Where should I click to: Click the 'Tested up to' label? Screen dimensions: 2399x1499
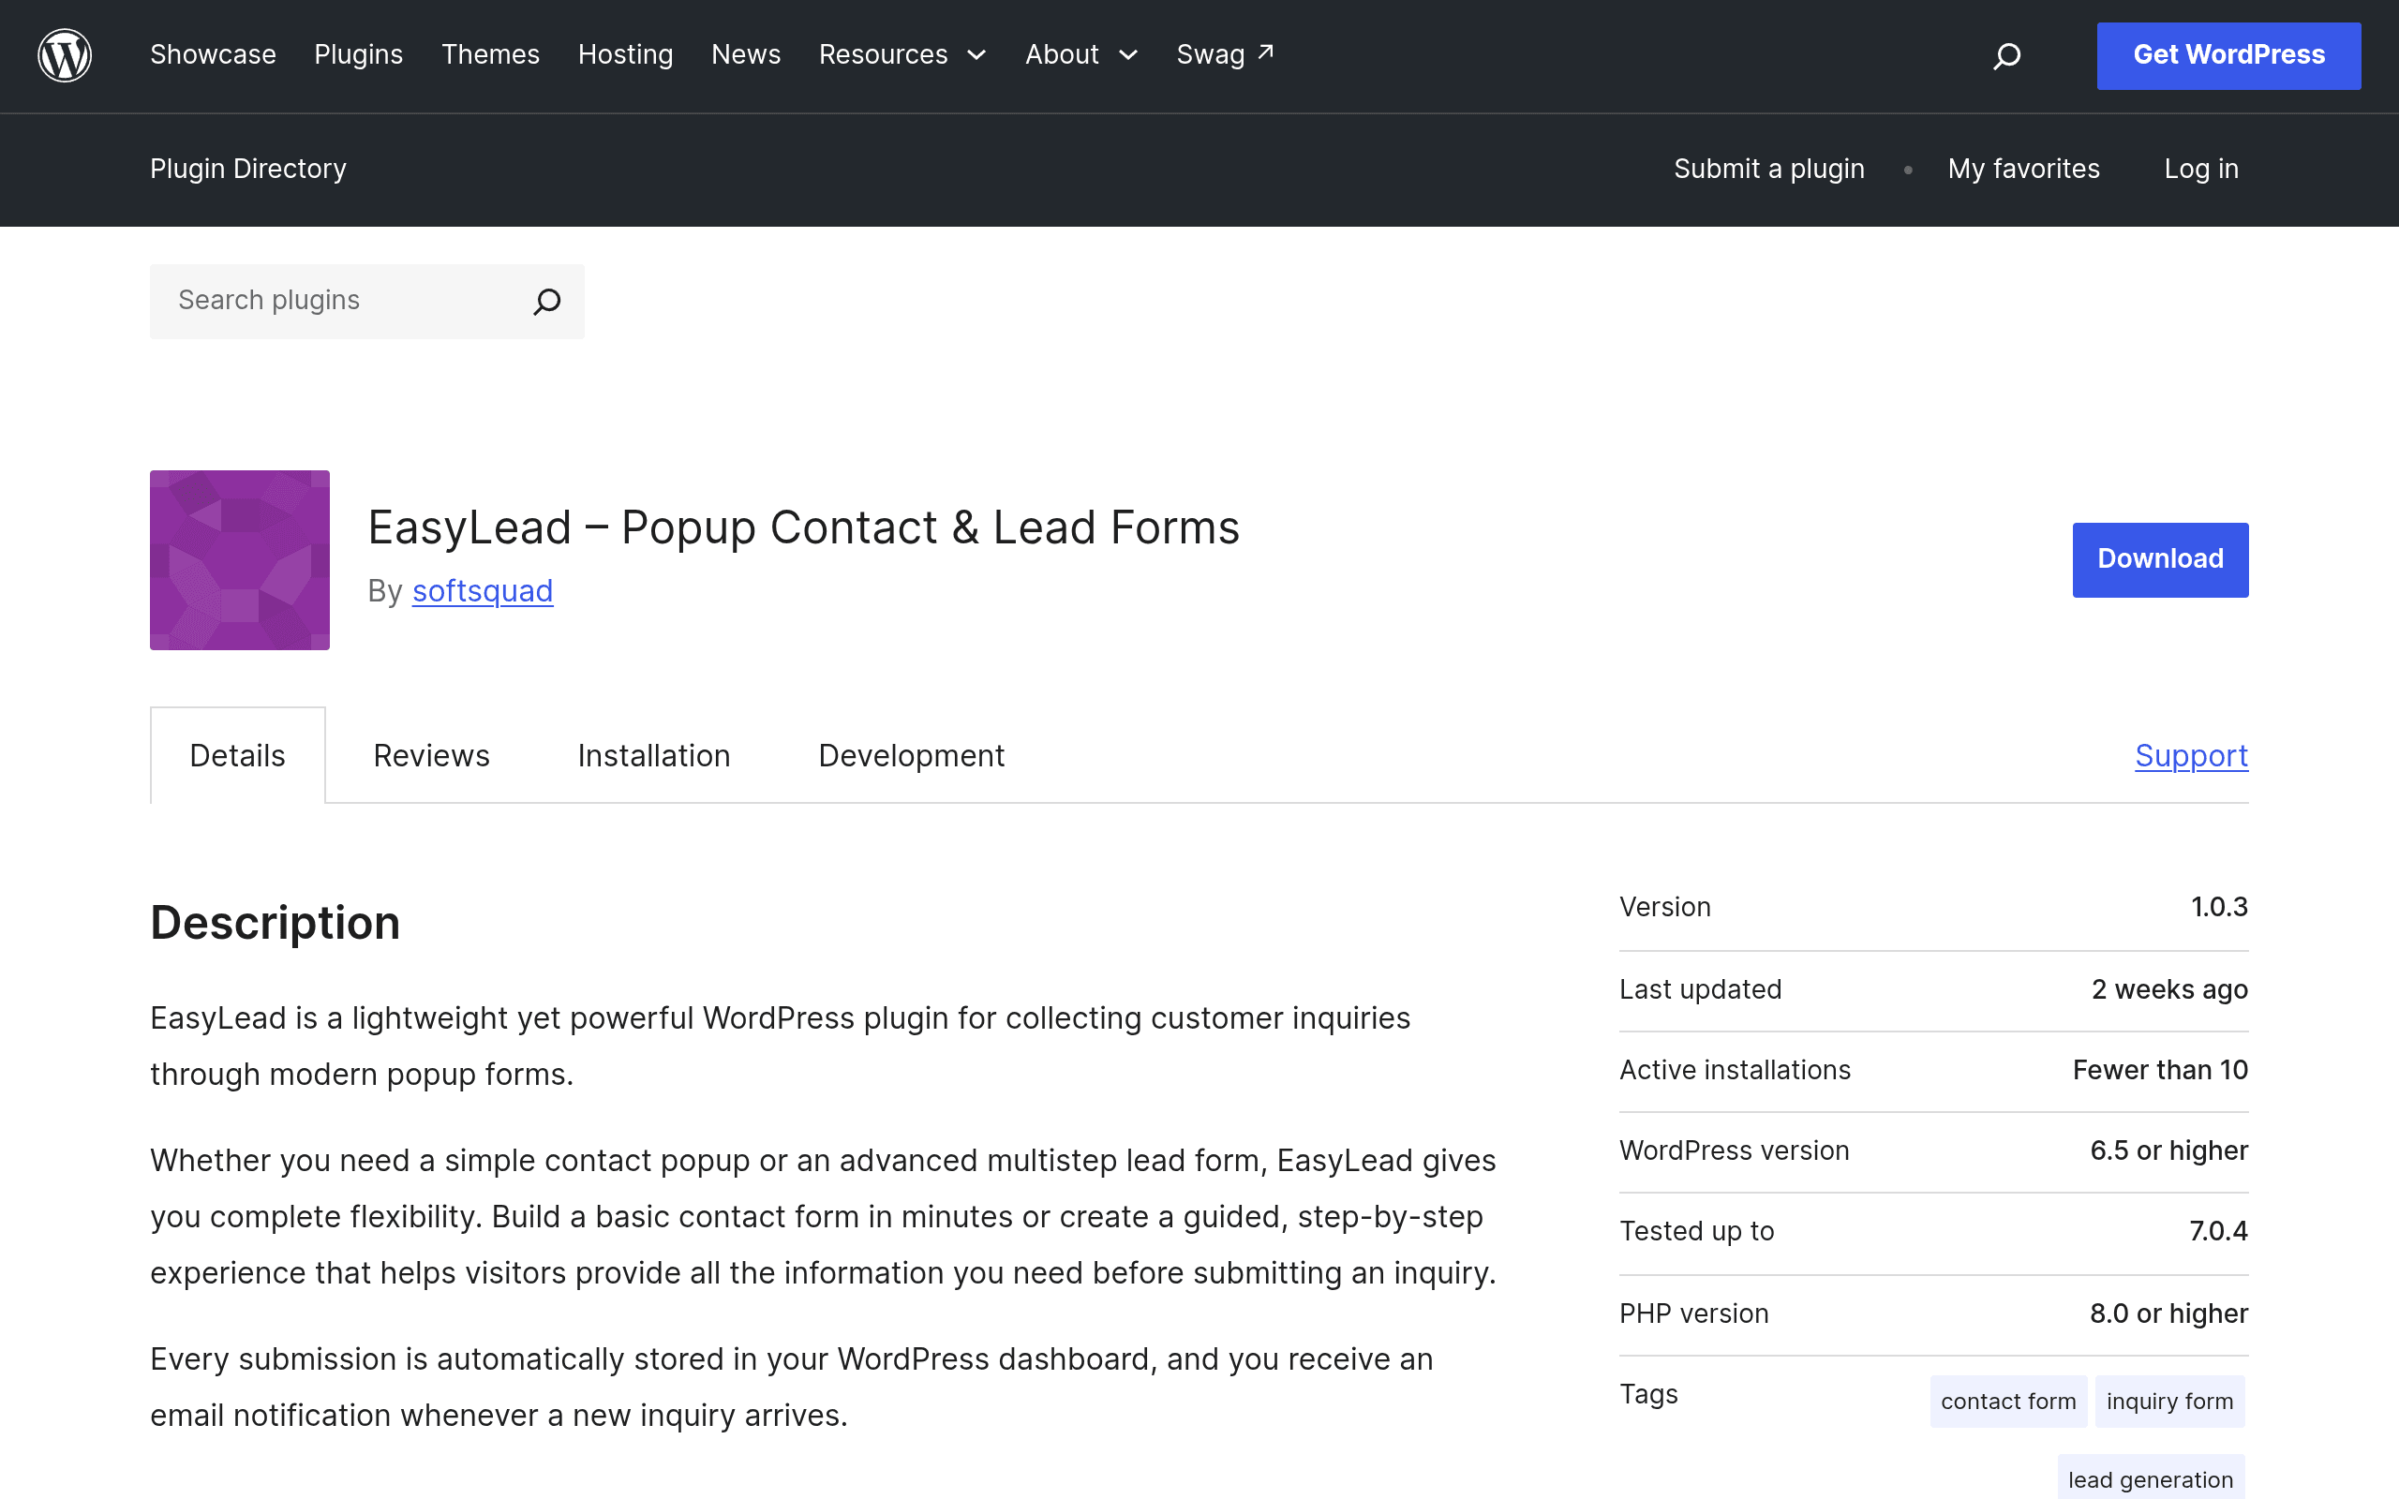pyautogui.click(x=1697, y=1231)
